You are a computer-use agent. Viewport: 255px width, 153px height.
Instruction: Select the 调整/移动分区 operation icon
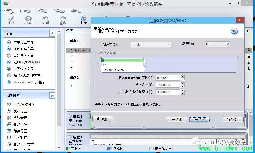point(9,104)
